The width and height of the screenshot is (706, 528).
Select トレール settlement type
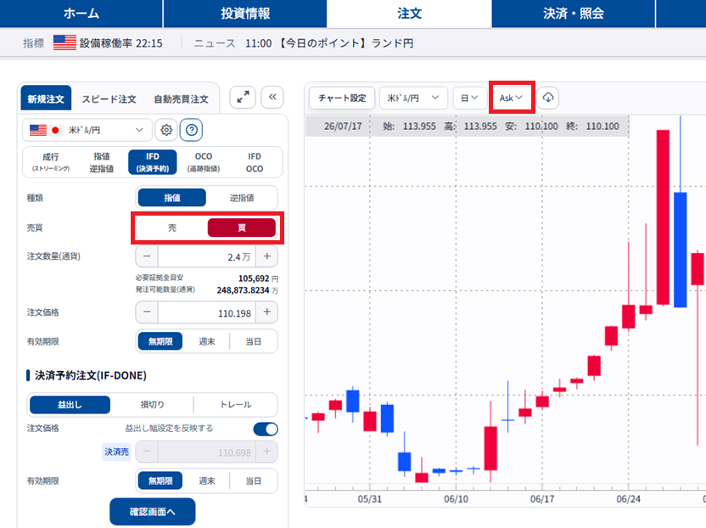236,405
